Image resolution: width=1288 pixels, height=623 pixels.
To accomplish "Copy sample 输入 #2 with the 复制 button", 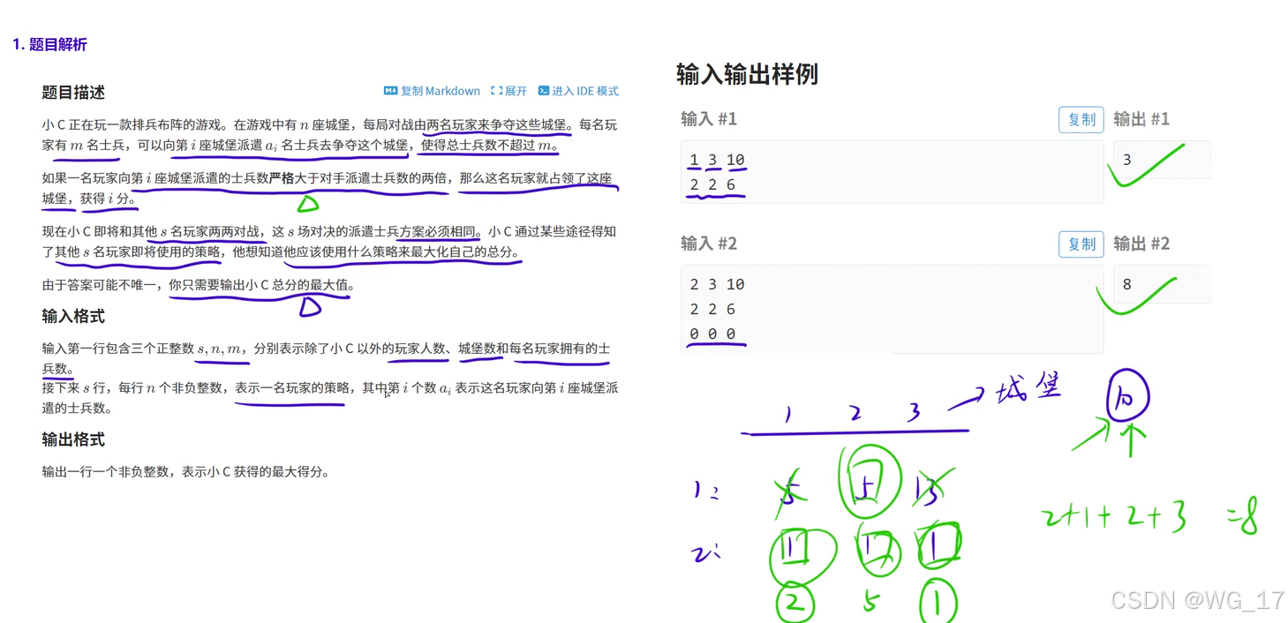I will [1081, 244].
